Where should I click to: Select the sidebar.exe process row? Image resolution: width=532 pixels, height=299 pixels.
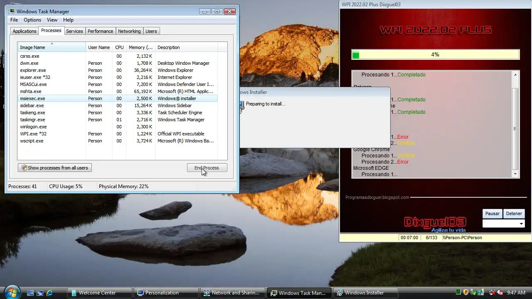[x=117, y=105]
